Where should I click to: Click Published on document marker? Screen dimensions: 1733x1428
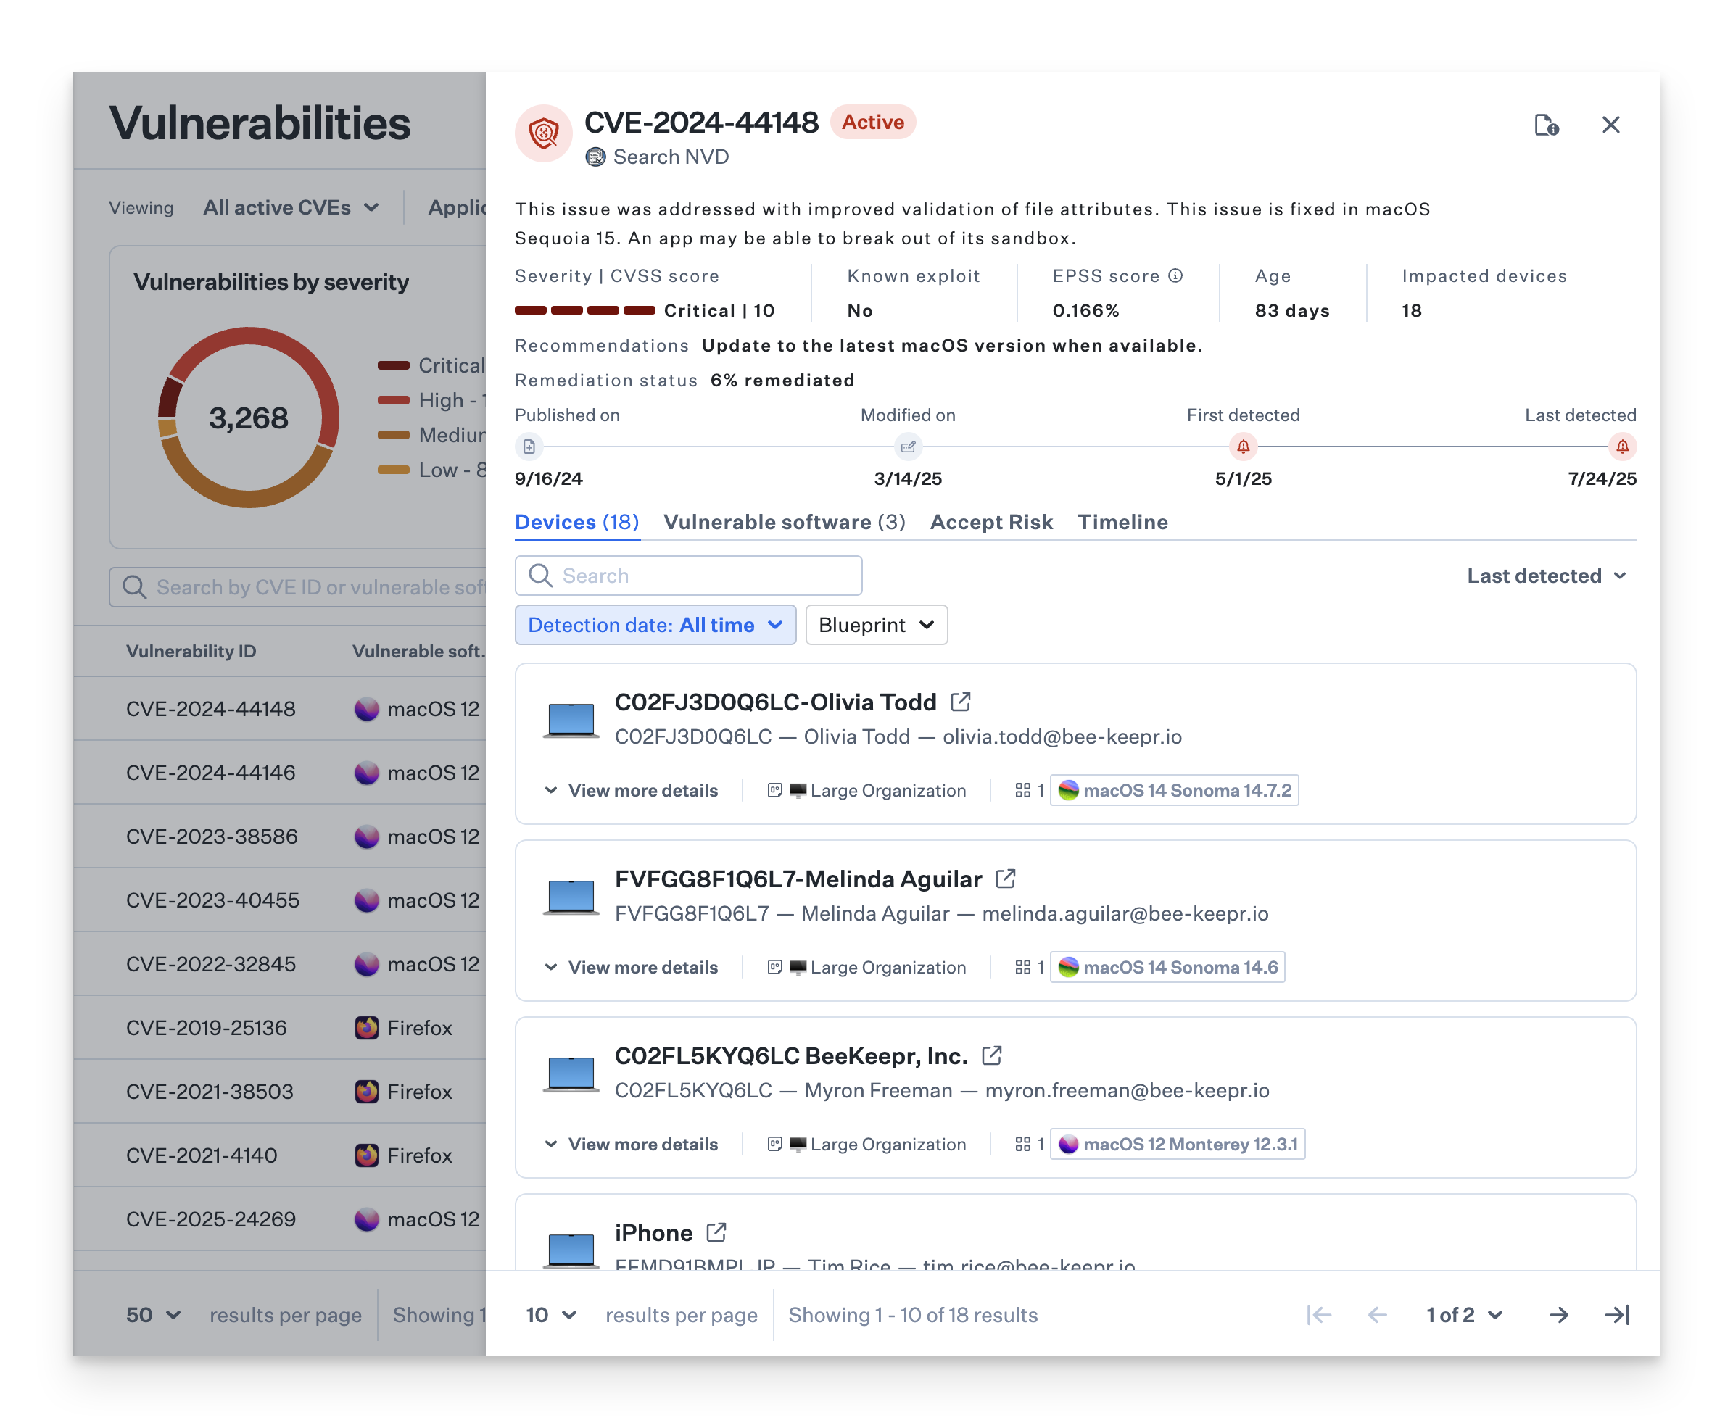[529, 447]
